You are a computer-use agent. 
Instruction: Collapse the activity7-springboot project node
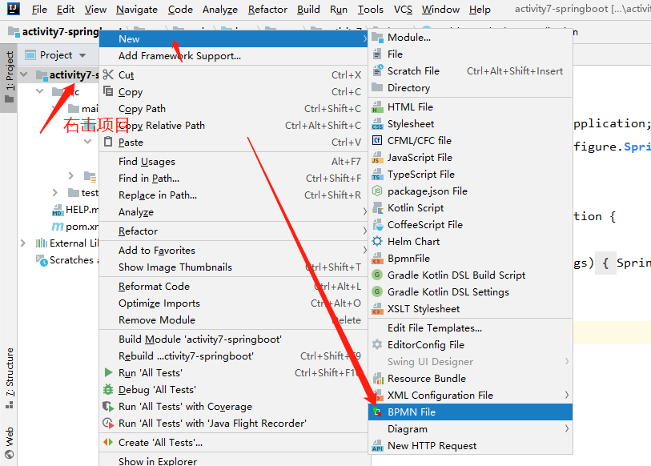(24, 74)
